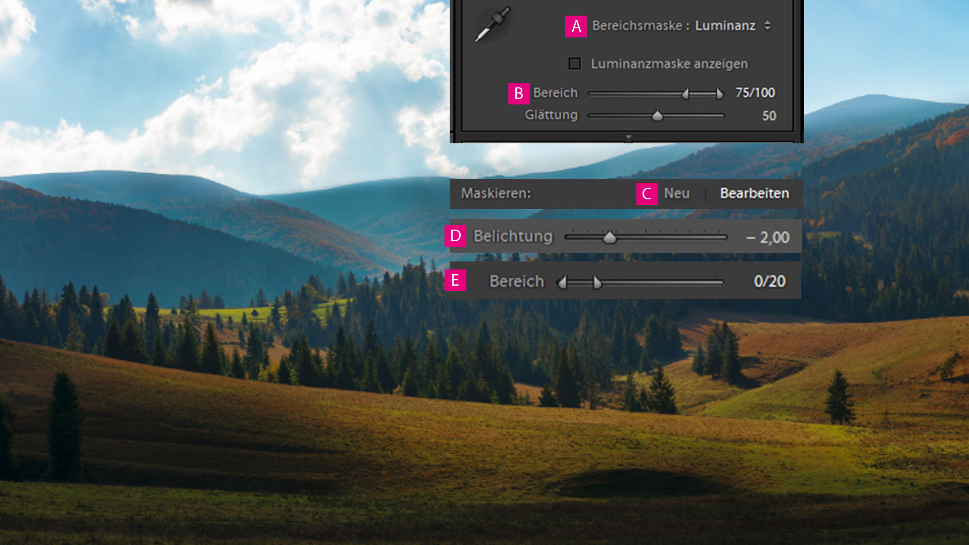Click the Glättung value 50 field
This screenshot has width=969, height=545.
[x=769, y=116]
